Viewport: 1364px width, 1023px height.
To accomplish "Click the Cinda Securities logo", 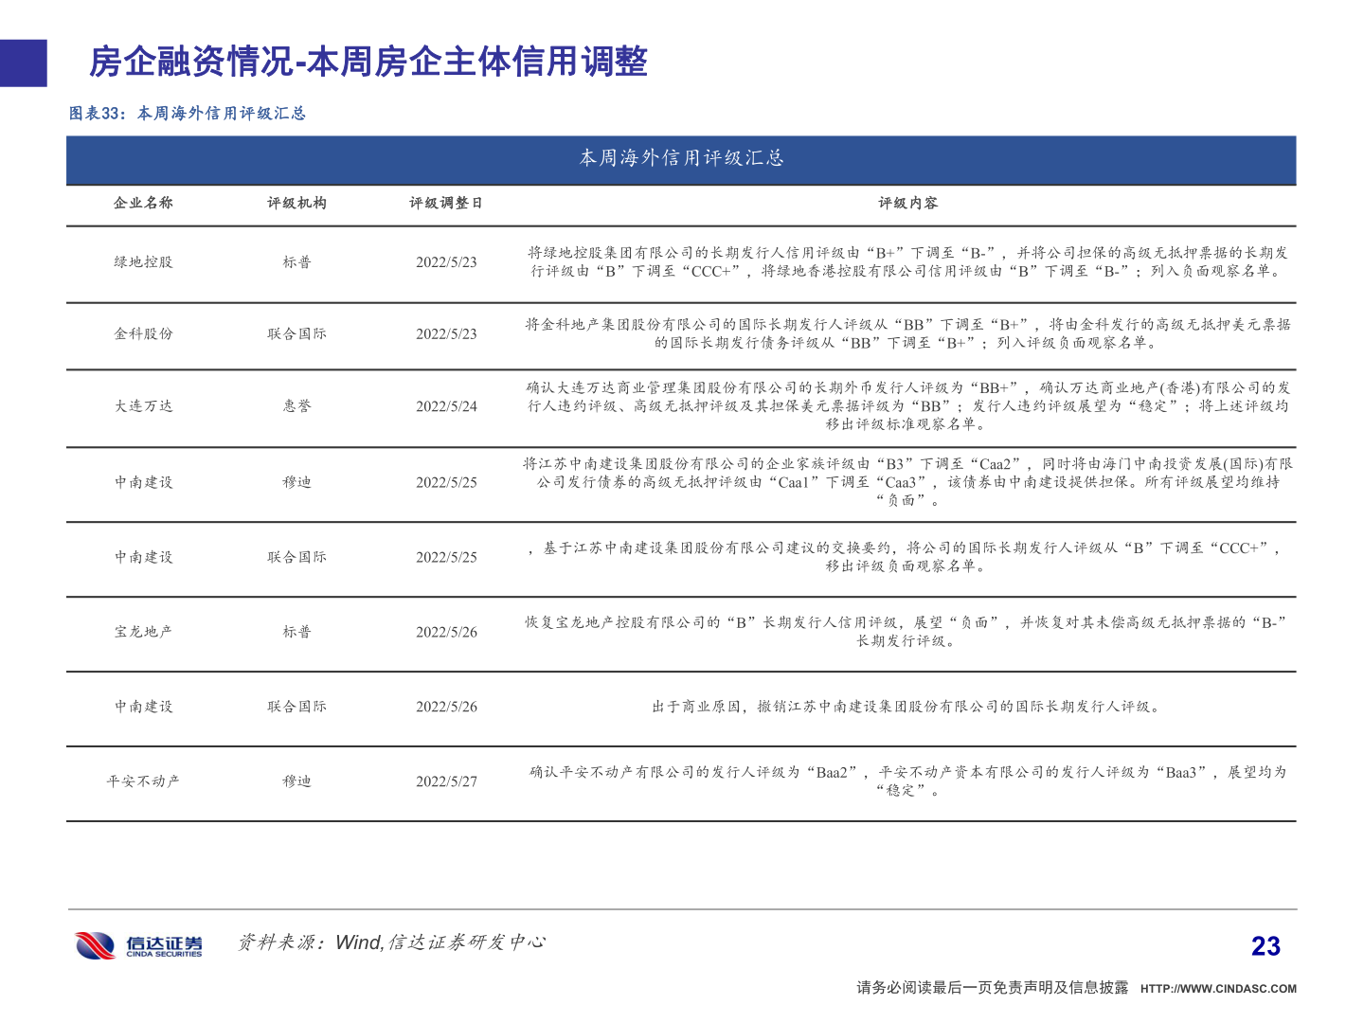I will point(138,945).
